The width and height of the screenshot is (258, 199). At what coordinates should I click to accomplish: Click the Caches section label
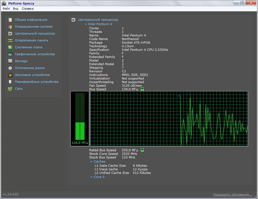coord(99,161)
